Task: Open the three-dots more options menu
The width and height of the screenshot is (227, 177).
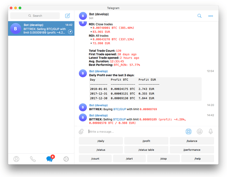Action: 211,16
